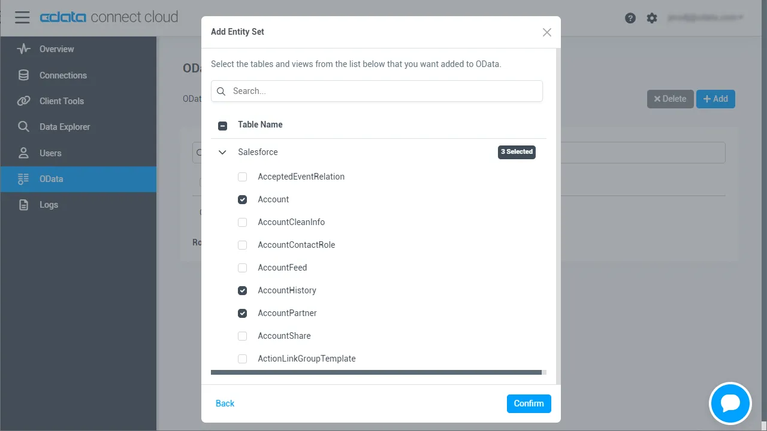Toggle the select-all Table Name checkbox
767x431 pixels.
[x=222, y=126]
